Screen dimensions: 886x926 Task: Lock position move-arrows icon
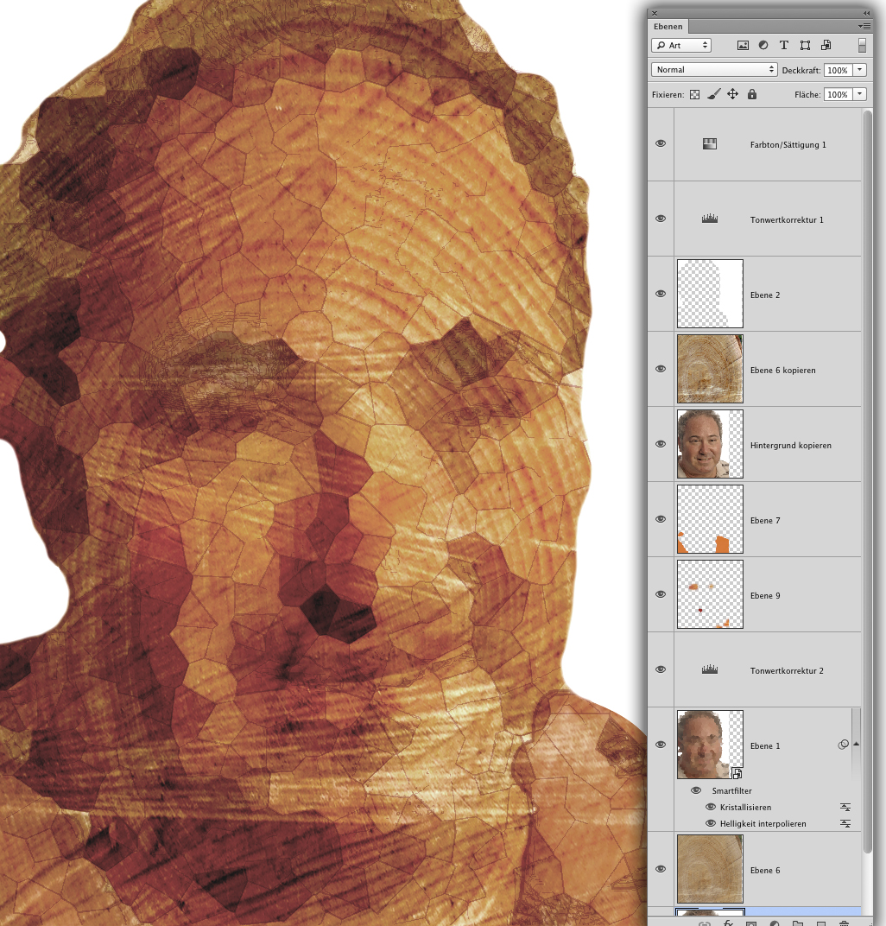732,94
